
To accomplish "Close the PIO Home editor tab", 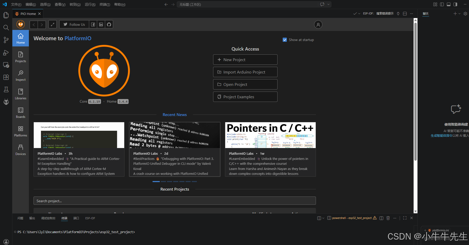I will [x=39, y=14].
